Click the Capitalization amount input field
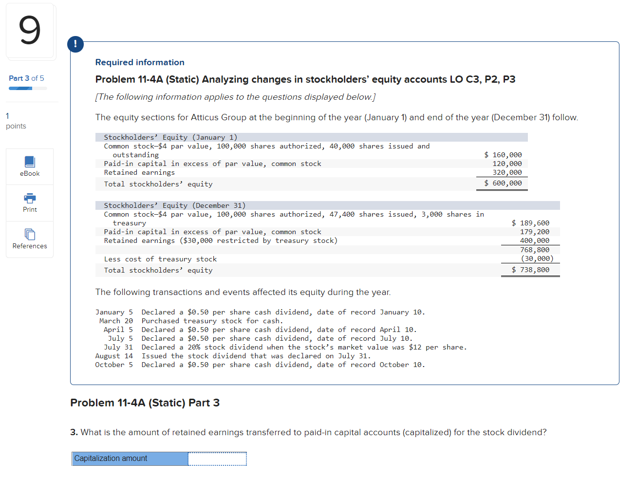The width and height of the screenshot is (636, 497). (217, 459)
